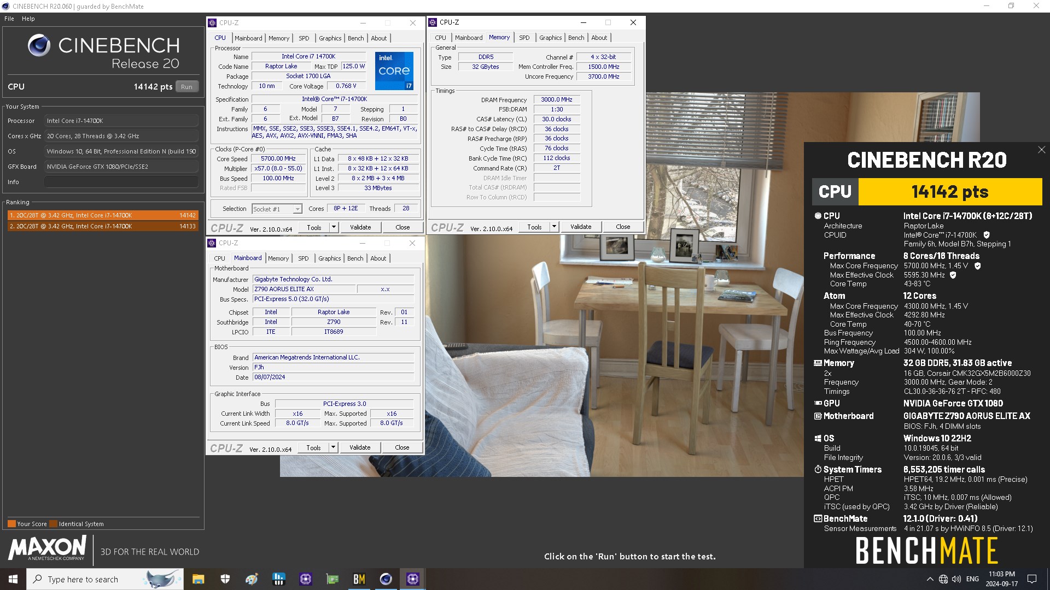This screenshot has height=590, width=1050.
Task: Open Windows Security from the taskbar
Action: point(225,579)
